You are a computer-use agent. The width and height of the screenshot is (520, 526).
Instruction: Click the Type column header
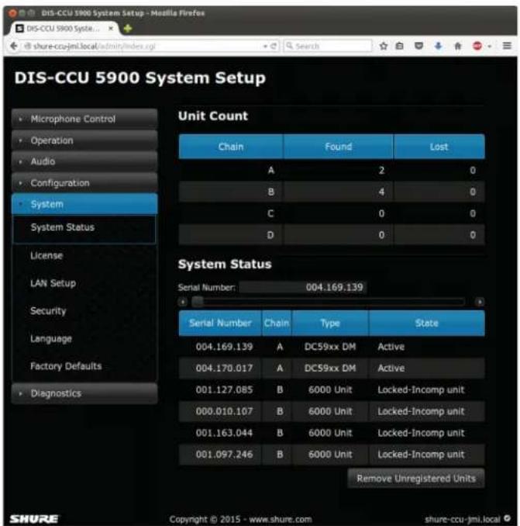tap(330, 323)
